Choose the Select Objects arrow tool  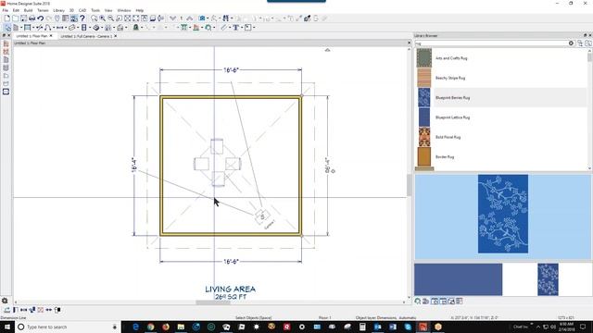7,28
